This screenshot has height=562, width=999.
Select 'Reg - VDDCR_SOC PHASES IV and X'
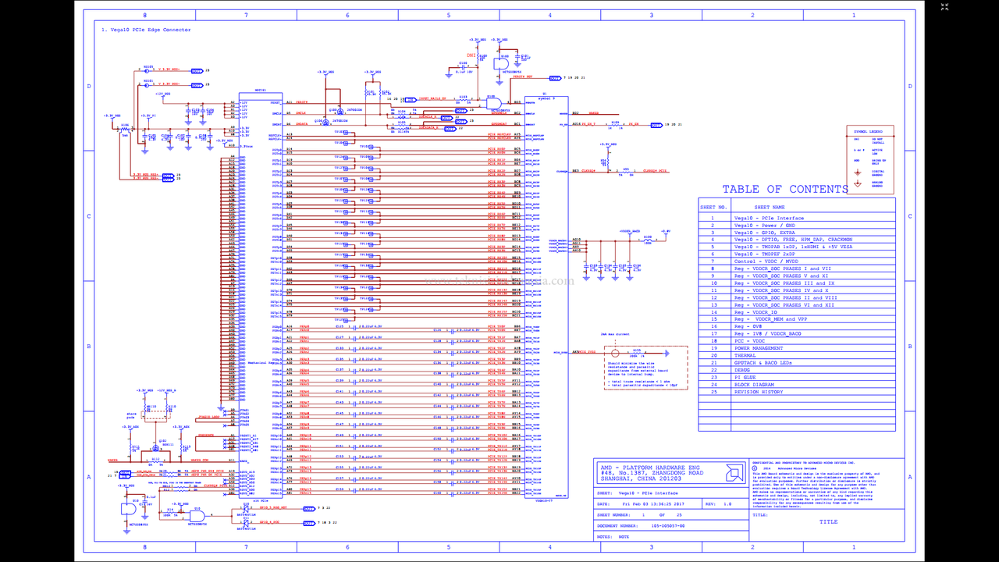[797, 290]
